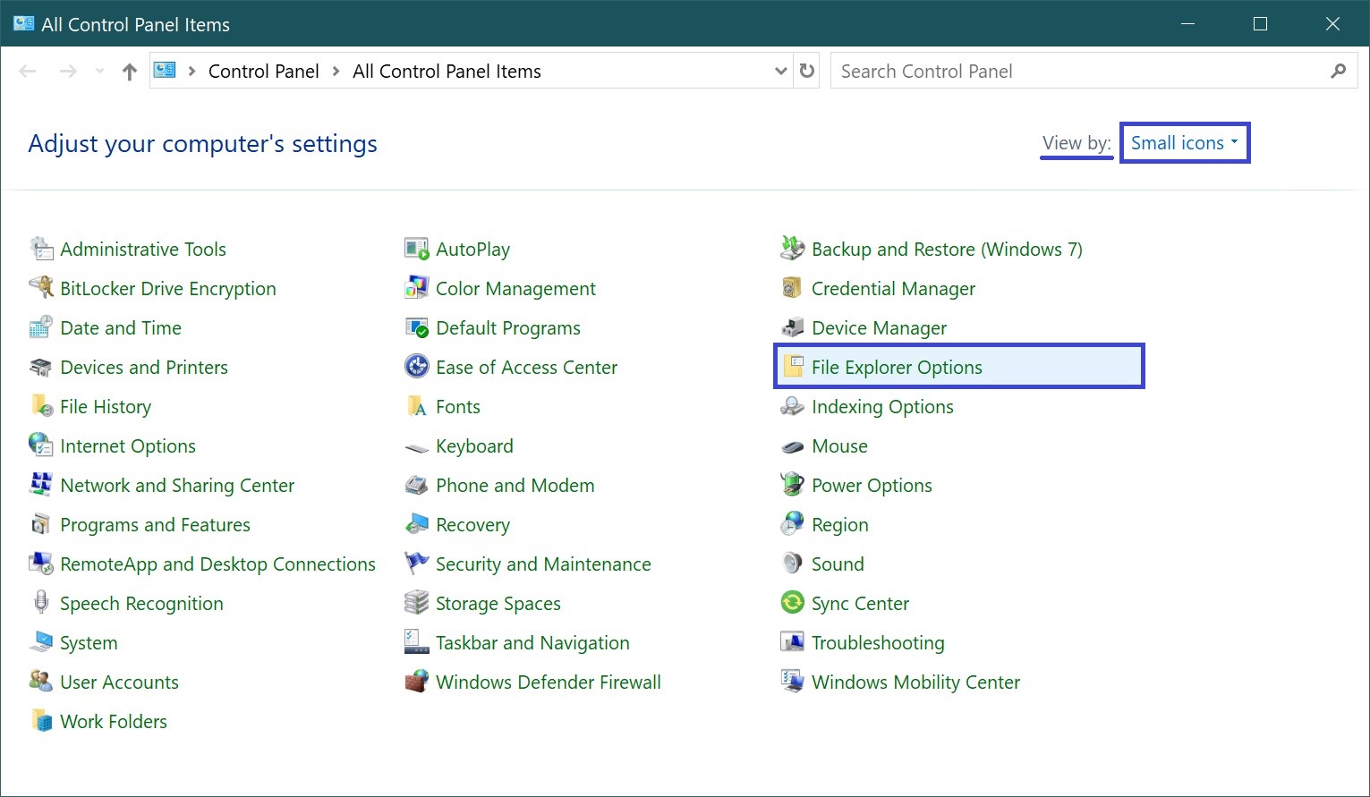Screen dimensions: 1370x797
Task: Expand chevron before Control Panel breadcrumb
Action: tap(191, 71)
